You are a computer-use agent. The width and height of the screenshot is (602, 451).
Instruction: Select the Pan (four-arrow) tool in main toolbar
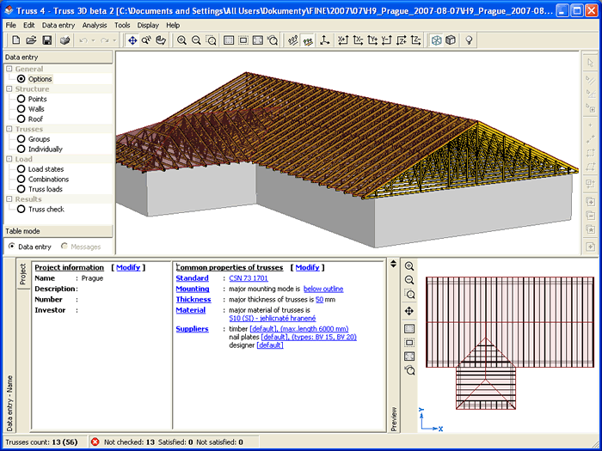132,40
